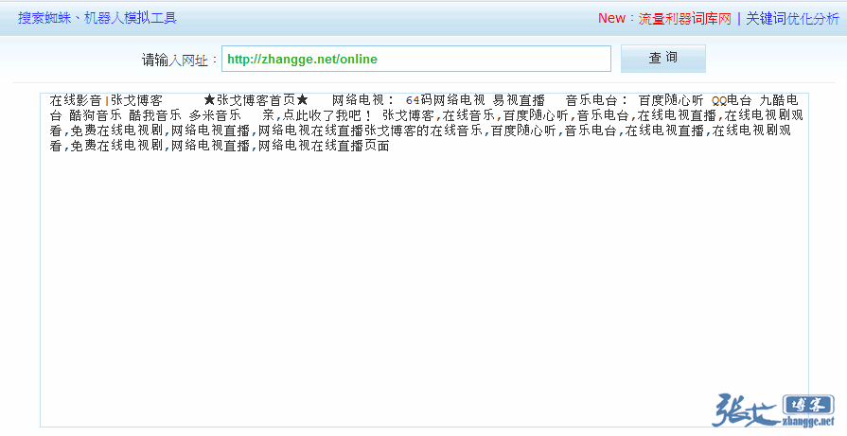Image resolution: width=847 pixels, height=436 pixels.
Task: Click the text QQ电台
Action: (x=732, y=100)
